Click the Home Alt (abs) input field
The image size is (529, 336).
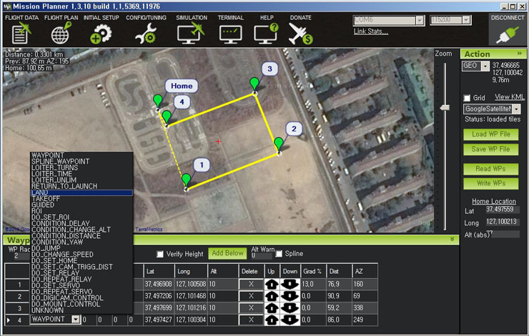(x=505, y=234)
